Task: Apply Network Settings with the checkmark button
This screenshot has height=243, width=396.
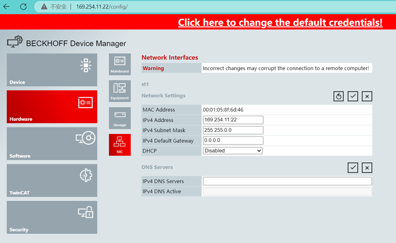Action: (x=352, y=96)
